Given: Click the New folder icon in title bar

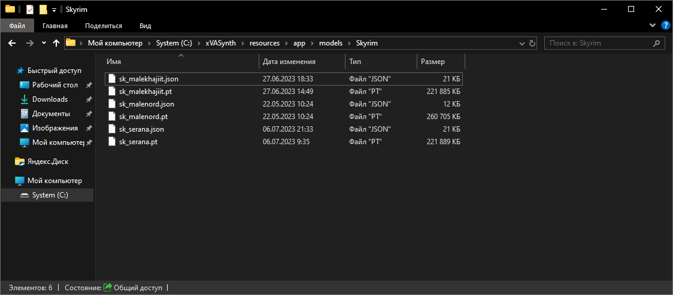Looking at the screenshot, I should pos(43,9).
